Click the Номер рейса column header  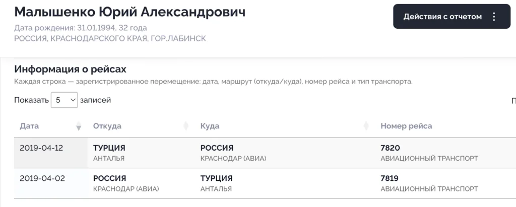coord(406,126)
